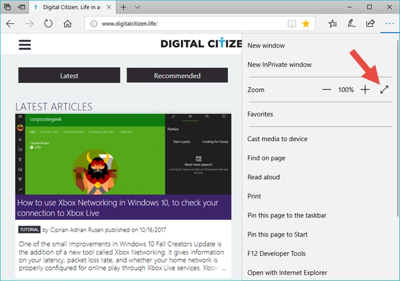Open Settings and more ellipsis menu
This screenshot has height=281, width=400.
click(x=390, y=23)
